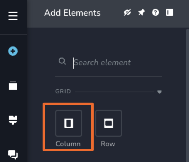Toggle the pin panel icon
The height and width of the screenshot is (162, 189).
point(141,13)
